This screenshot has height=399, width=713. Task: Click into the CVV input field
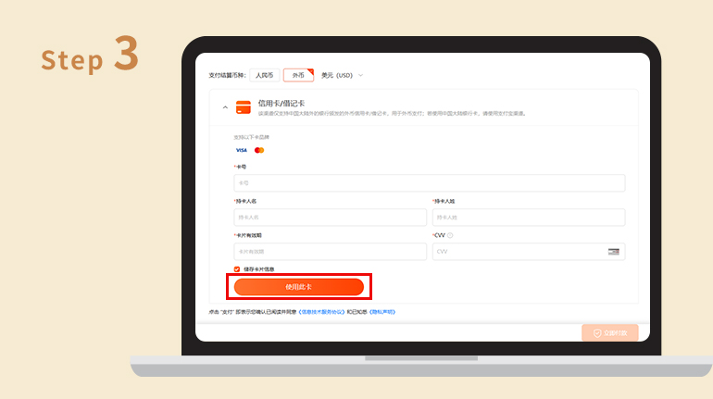[x=514, y=252]
